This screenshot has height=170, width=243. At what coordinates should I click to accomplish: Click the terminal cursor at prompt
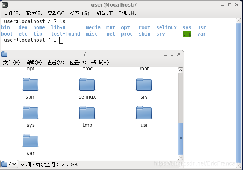61,40
